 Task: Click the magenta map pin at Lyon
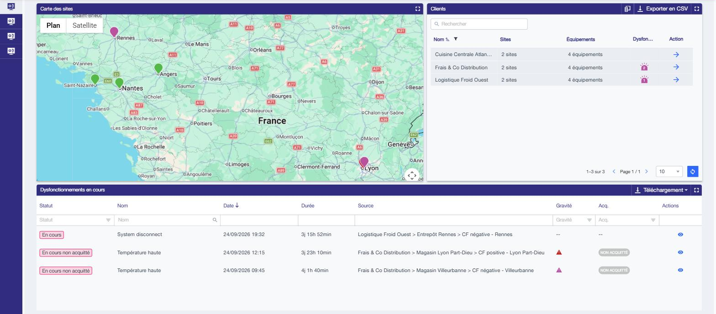(364, 162)
